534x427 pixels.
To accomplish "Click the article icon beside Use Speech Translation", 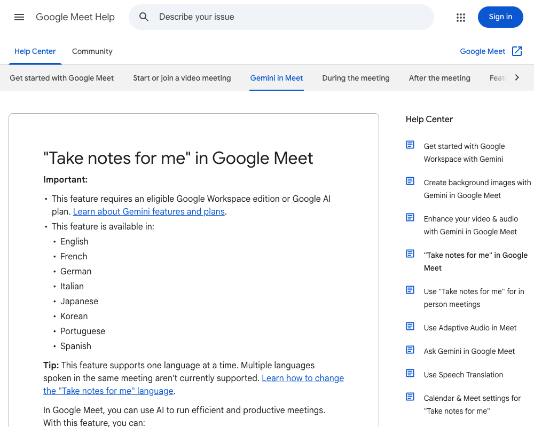I will (410, 373).
